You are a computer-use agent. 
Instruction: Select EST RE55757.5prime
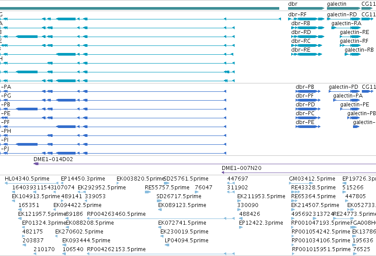pos(167,188)
